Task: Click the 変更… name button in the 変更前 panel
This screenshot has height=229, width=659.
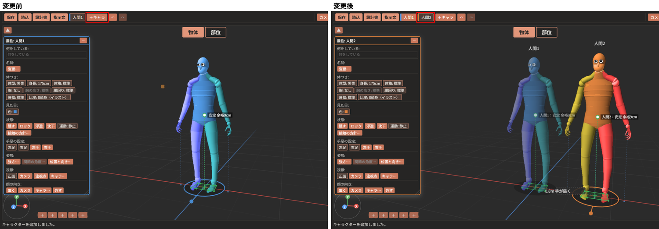Action: (13, 69)
